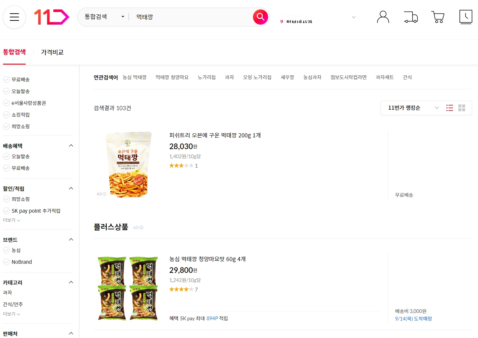Enable the 무료배송 filter checkbox
478x338 pixels.
(6, 79)
